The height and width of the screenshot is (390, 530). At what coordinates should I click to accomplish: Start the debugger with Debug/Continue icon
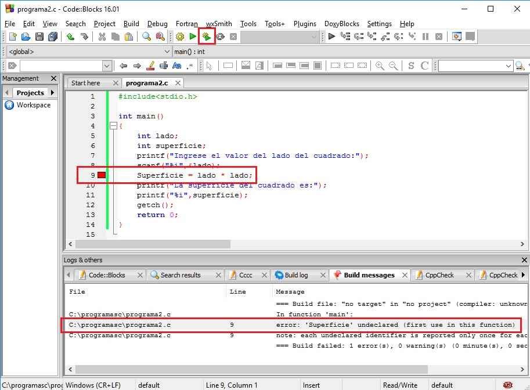pos(331,37)
